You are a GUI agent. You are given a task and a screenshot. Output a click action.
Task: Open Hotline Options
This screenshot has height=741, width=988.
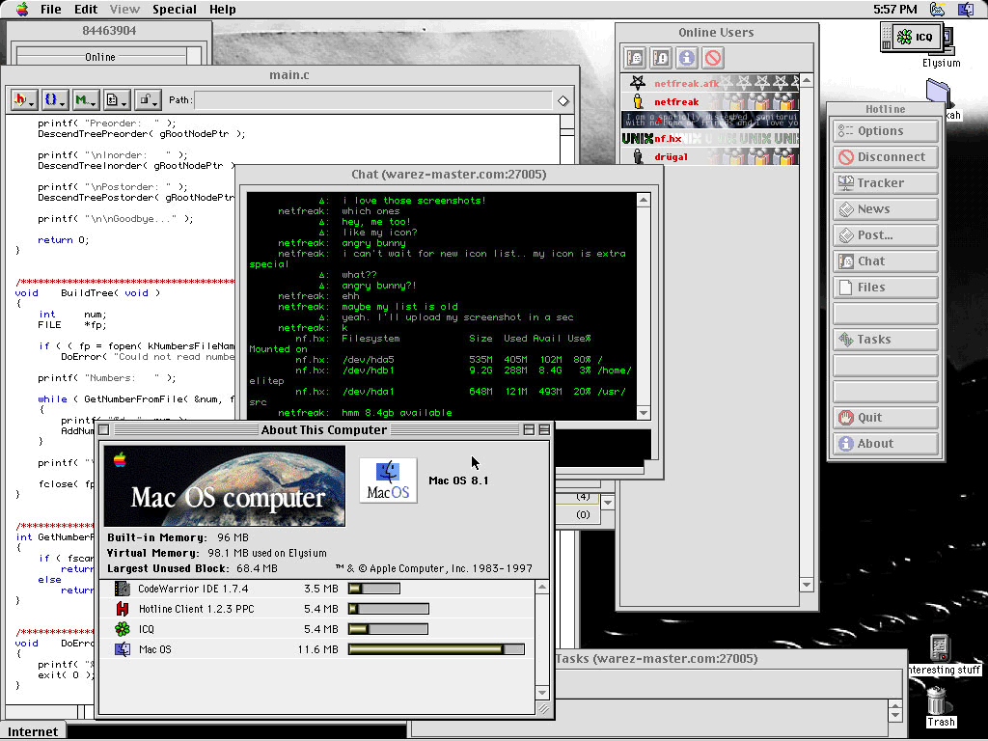pyautogui.click(x=886, y=131)
